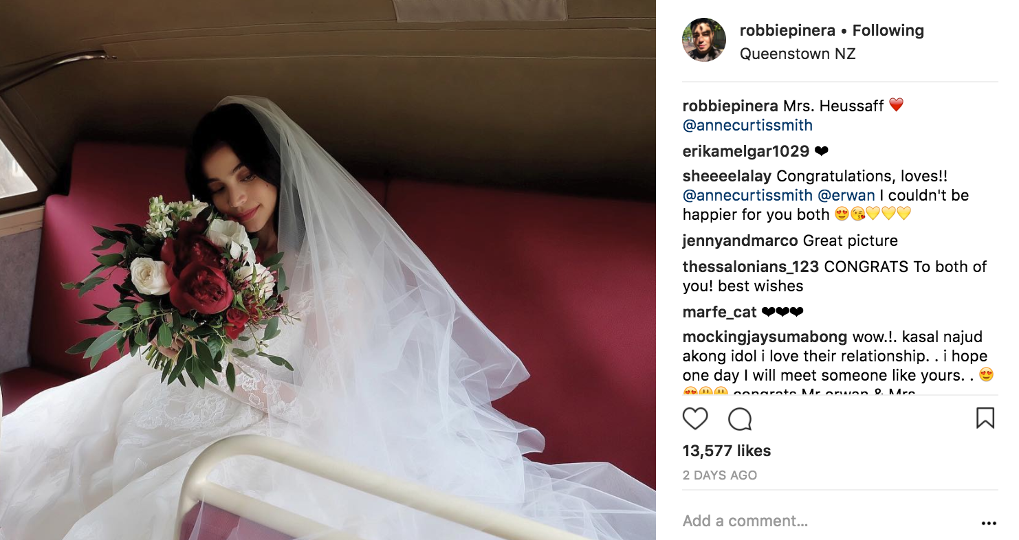The width and height of the screenshot is (1019, 540).
Task: Open jennyandmarco's profile link
Action: (740, 241)
